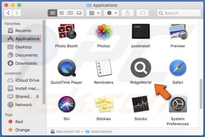205x137 pixels.
Task: Click the RidgeWorld name label
Action: pyautogui.click(x=141, y=82)
